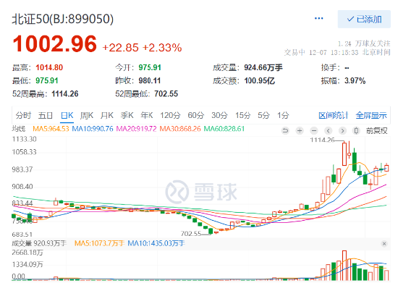Click the MA20:919.72 moving average label

pos(136,129)
